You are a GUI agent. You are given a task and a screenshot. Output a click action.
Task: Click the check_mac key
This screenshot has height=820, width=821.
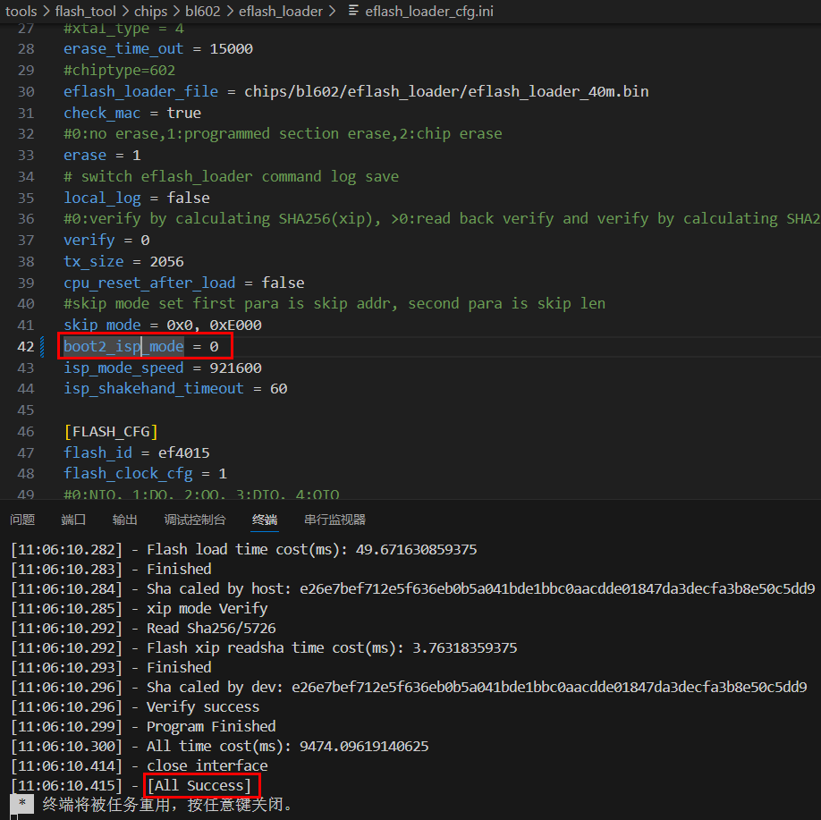102,113
